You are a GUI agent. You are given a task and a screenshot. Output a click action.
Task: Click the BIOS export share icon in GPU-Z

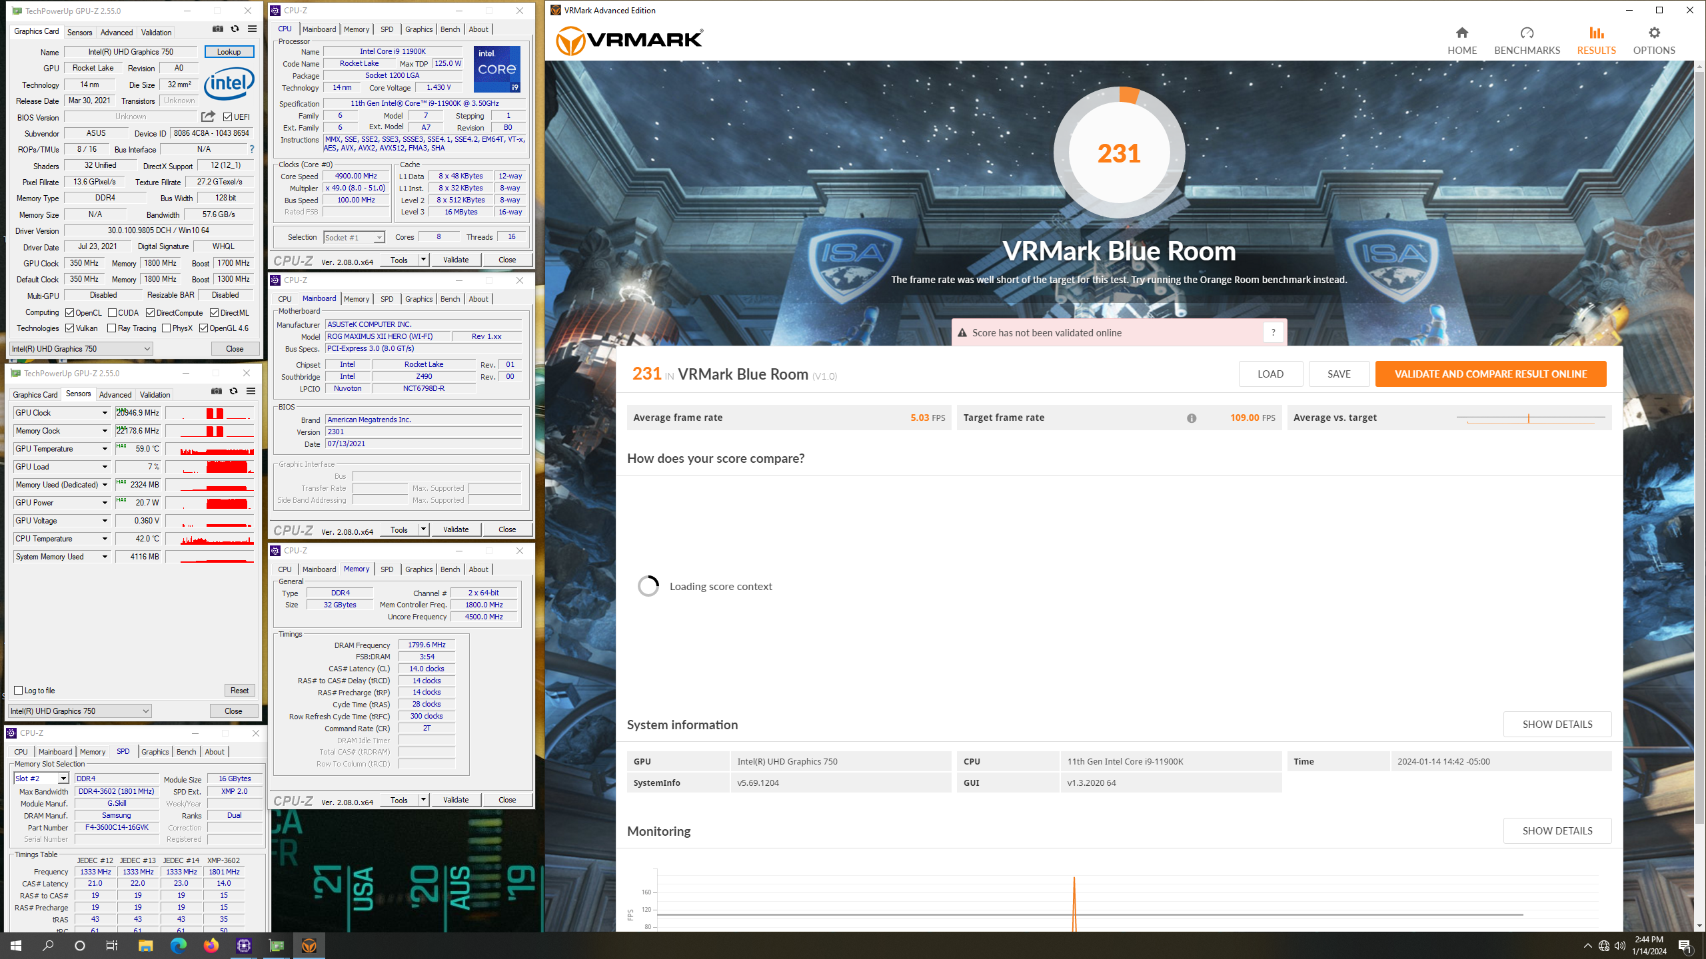coord(208,117)
